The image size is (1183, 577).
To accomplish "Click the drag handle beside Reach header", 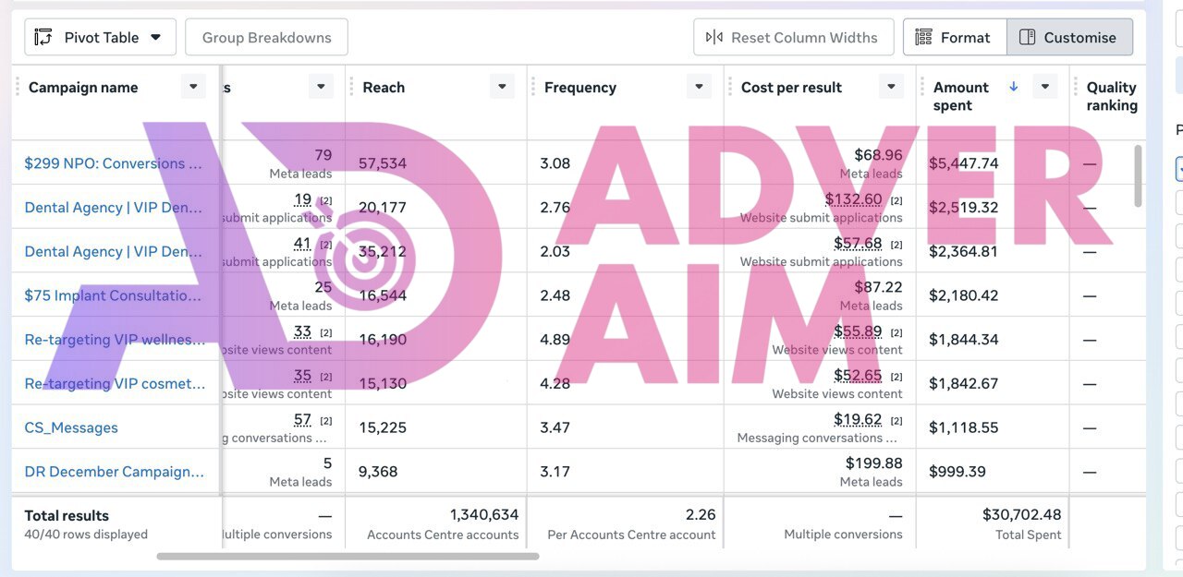I will point(351,88).
